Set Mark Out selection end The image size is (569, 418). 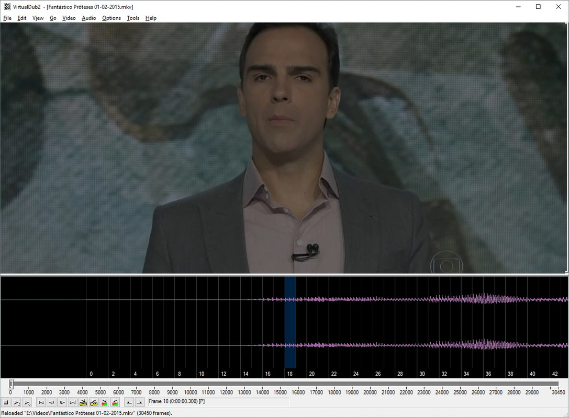(139, 402)
